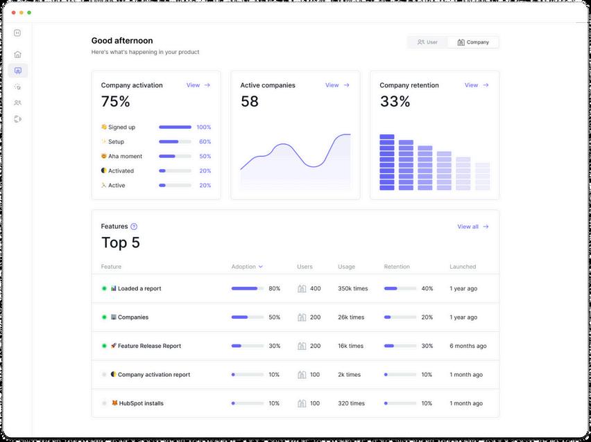Click the 75% activation value

[x=115, y=102]
